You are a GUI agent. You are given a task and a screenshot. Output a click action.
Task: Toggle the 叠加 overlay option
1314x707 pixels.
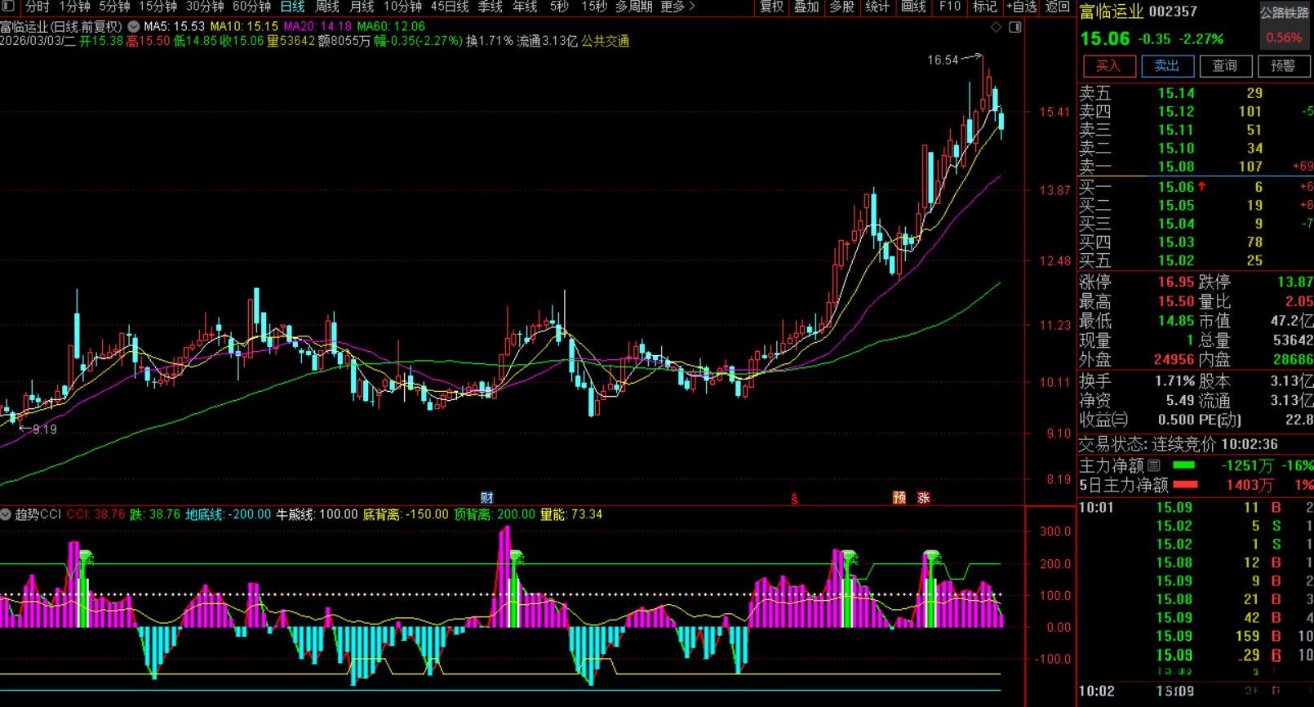tap(806, 7)
